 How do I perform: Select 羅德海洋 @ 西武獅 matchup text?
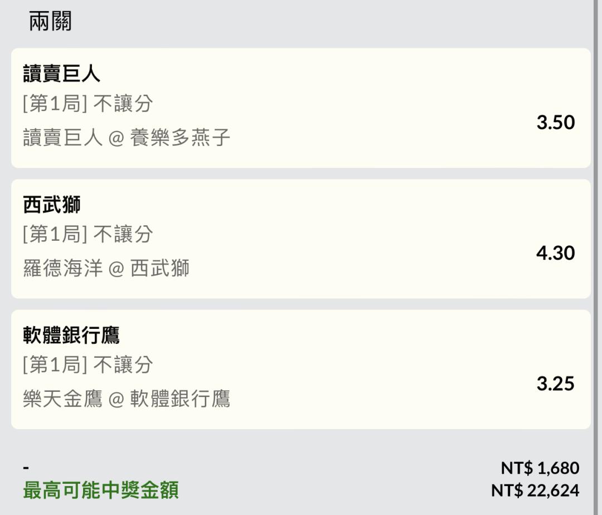106,268
